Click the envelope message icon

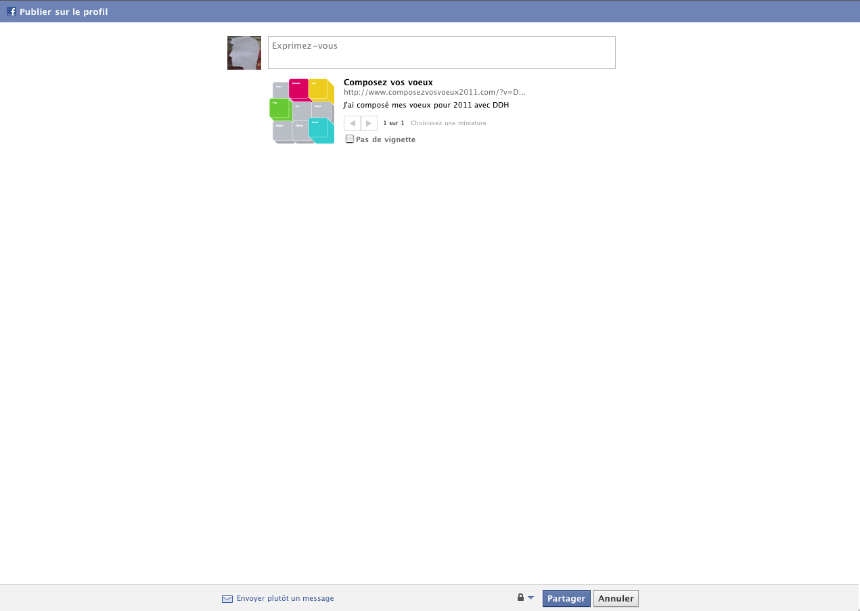point(227,599)
